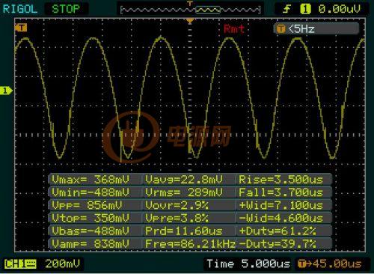The width and height of the screenshot is (374, 274).
Task: Click the 200mV vertical scale value
Action: point(62,264)
